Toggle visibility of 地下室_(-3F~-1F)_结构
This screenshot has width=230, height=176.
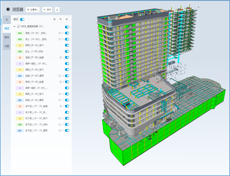click(x=67, y=125)
